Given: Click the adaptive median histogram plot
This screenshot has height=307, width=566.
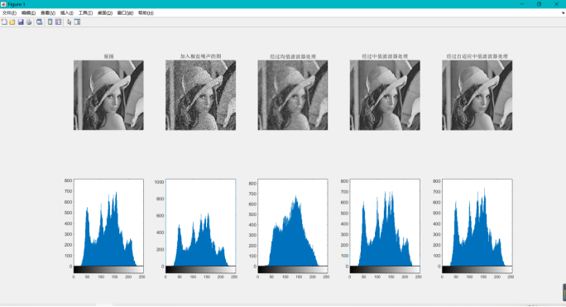Looking at the screenshot, I should click(x=477, y=223).
